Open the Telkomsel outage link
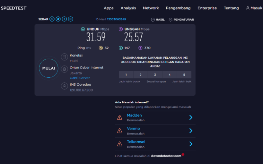 [x=136, y=142]
